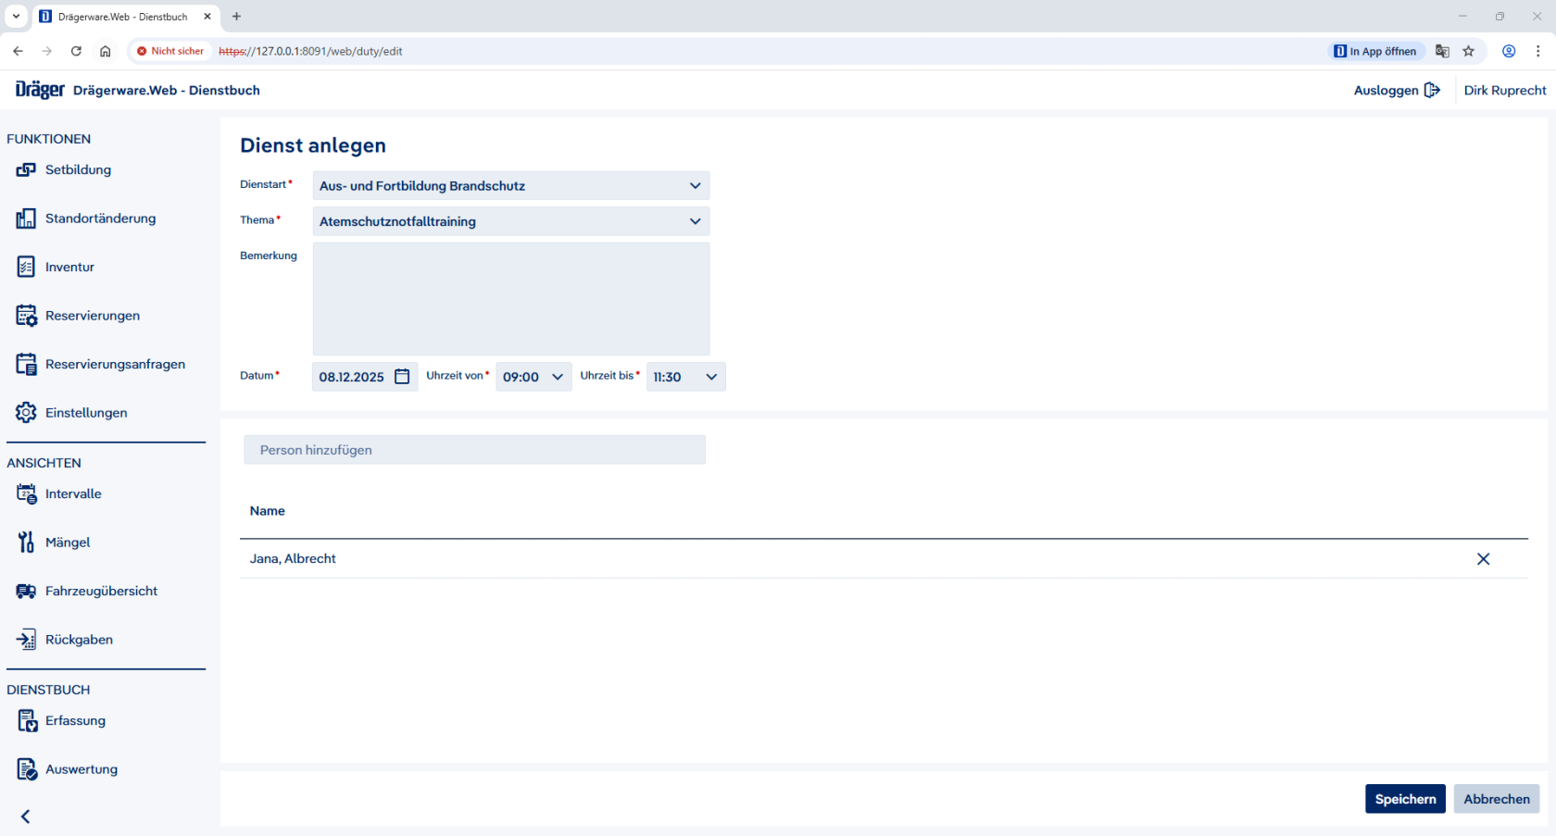Click the Rückgaben return icon
Viewport: 1556px width, 836px height.
point(26,640)
